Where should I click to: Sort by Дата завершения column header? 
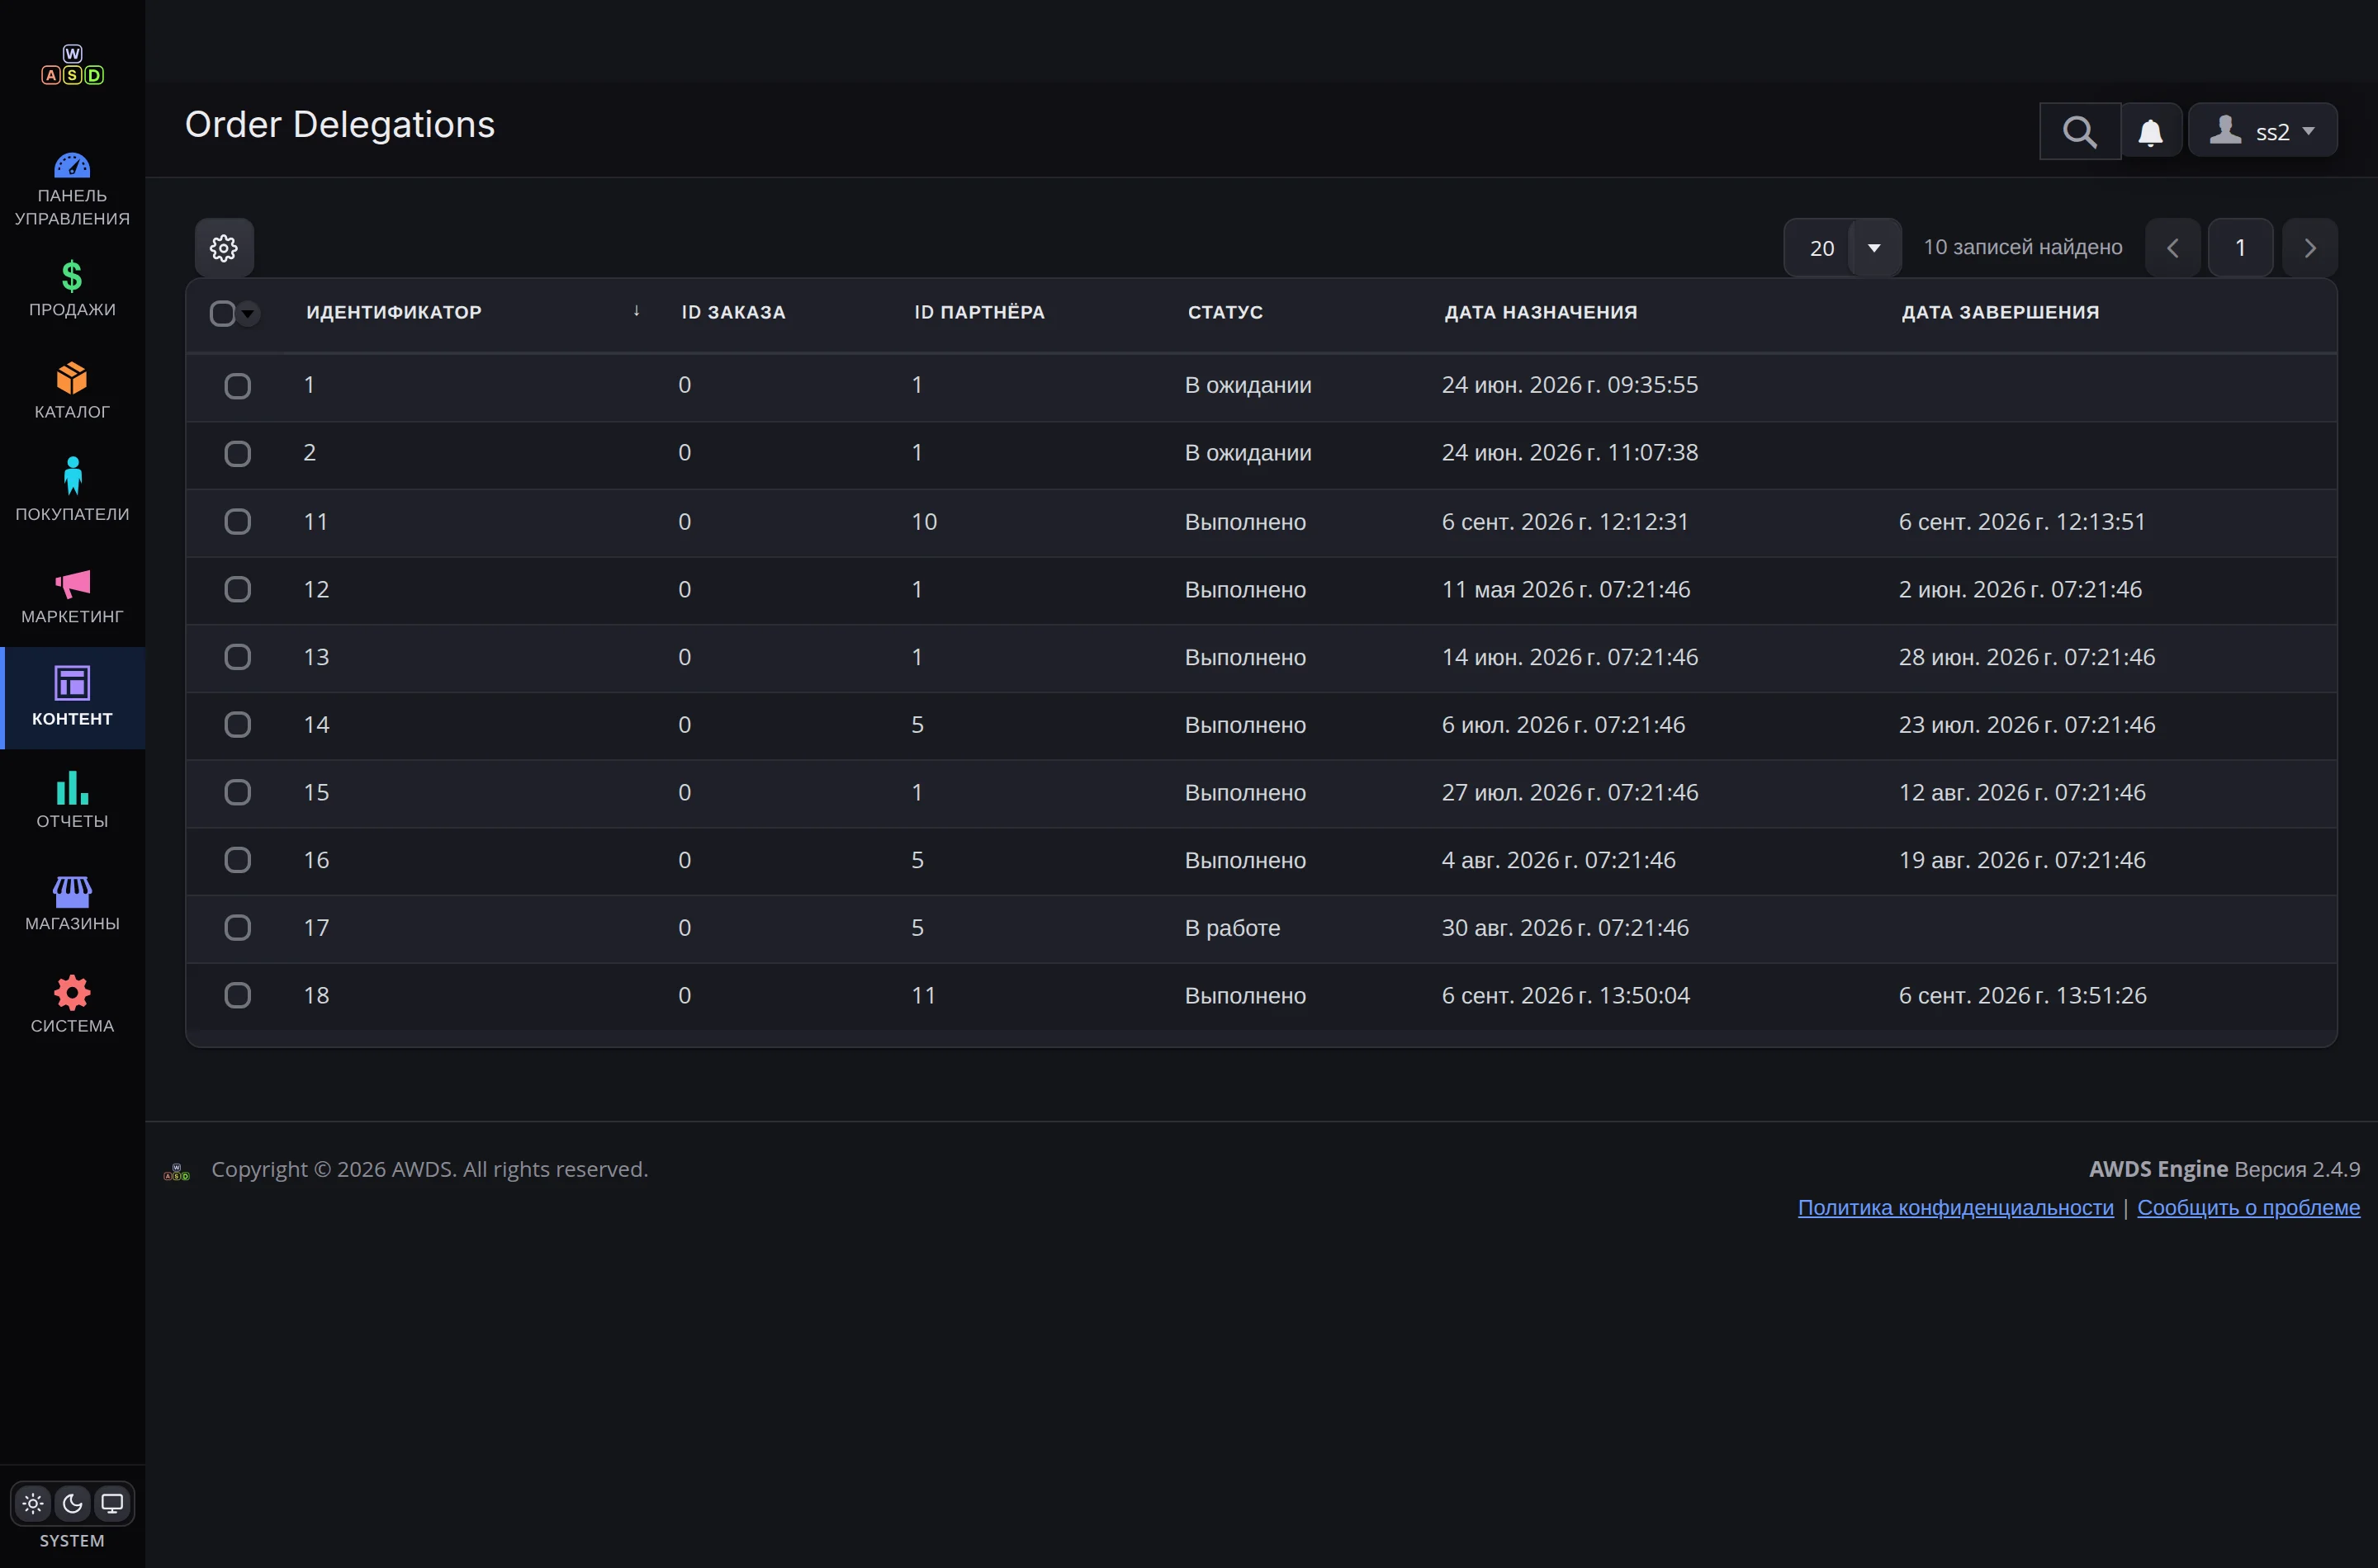(2000, 312)
